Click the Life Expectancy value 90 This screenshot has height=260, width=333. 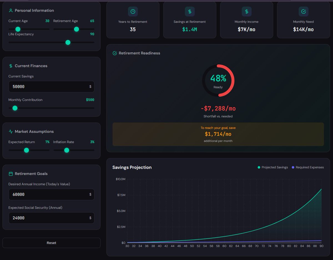[x=92, y=34]
